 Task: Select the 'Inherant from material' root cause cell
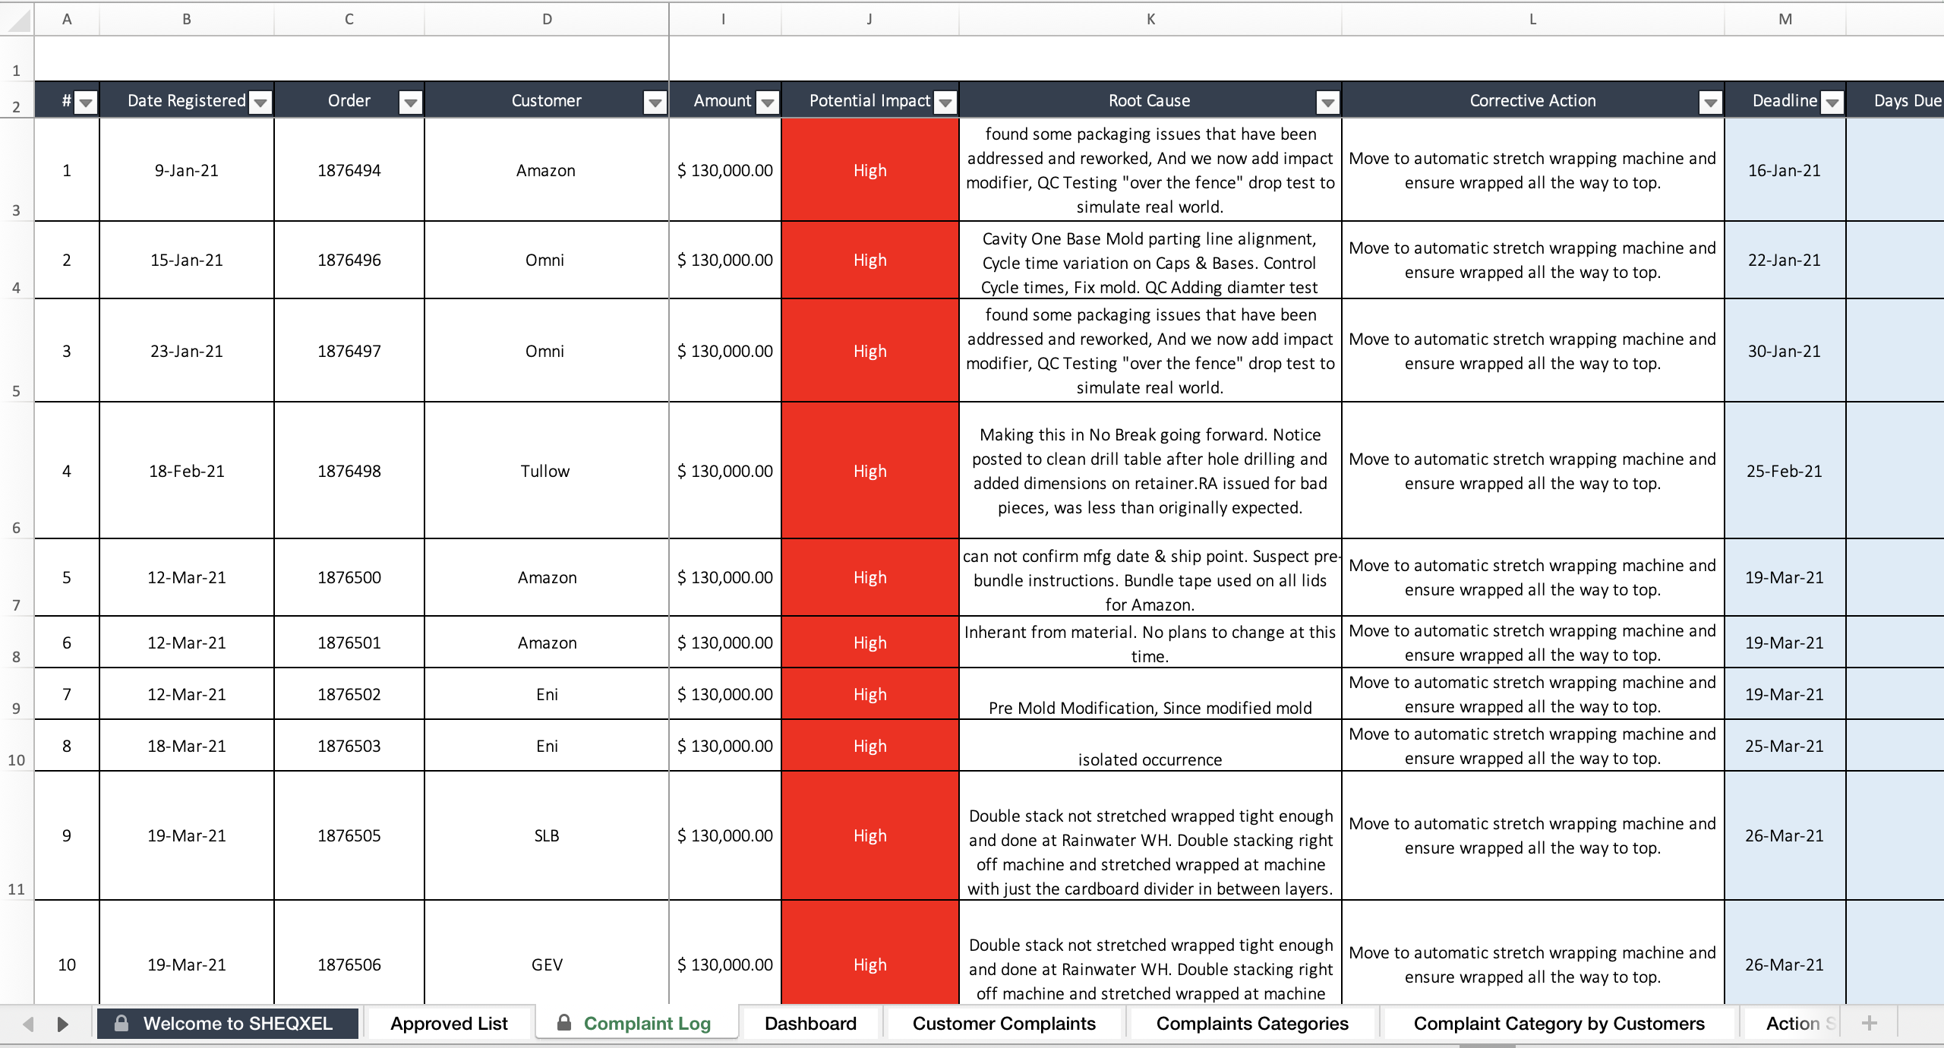click(x=1150, y=642)
